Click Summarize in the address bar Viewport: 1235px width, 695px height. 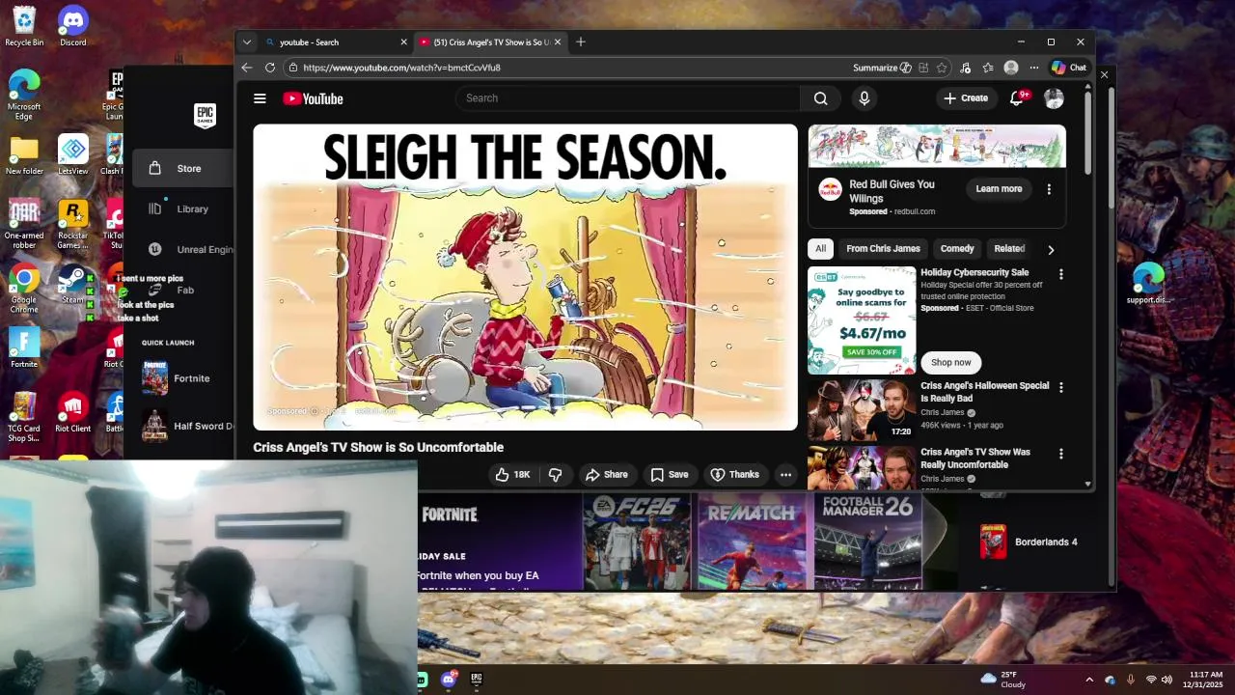coord(882,68)
